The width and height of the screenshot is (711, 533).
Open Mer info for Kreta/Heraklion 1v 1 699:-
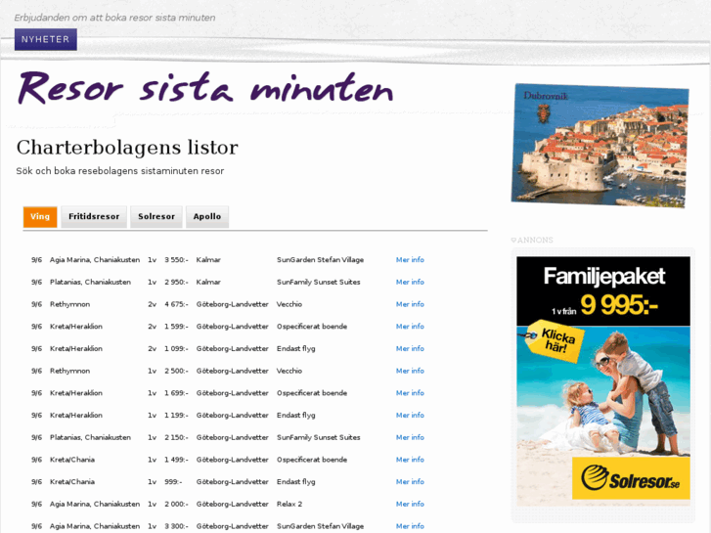410,393
